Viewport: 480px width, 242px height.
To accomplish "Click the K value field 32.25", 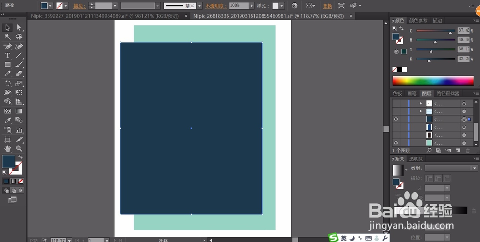I will (x=464, y=59).
